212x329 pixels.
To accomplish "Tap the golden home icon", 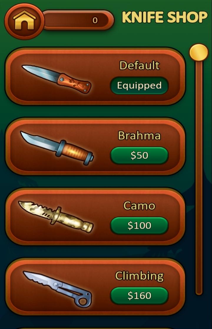I will click(24, 21).
